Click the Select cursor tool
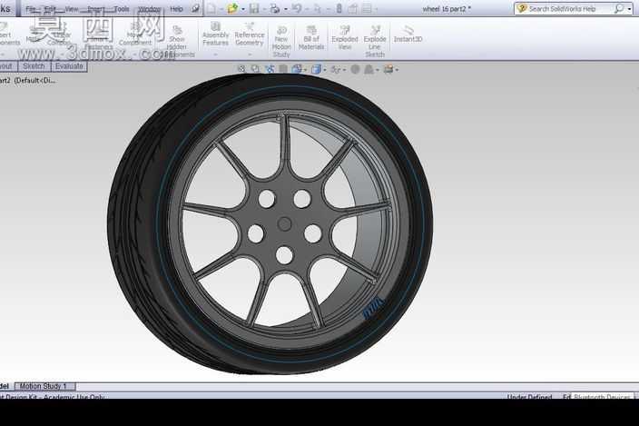Viewport: 639px width, 426px height. (x=318, y=8)
